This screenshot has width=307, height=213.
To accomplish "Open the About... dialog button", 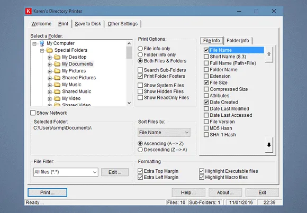I will tap(225, 193).
